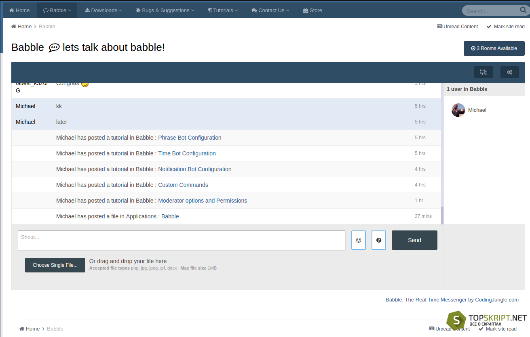Open Custom Commands tutorial link

point(183,185)
